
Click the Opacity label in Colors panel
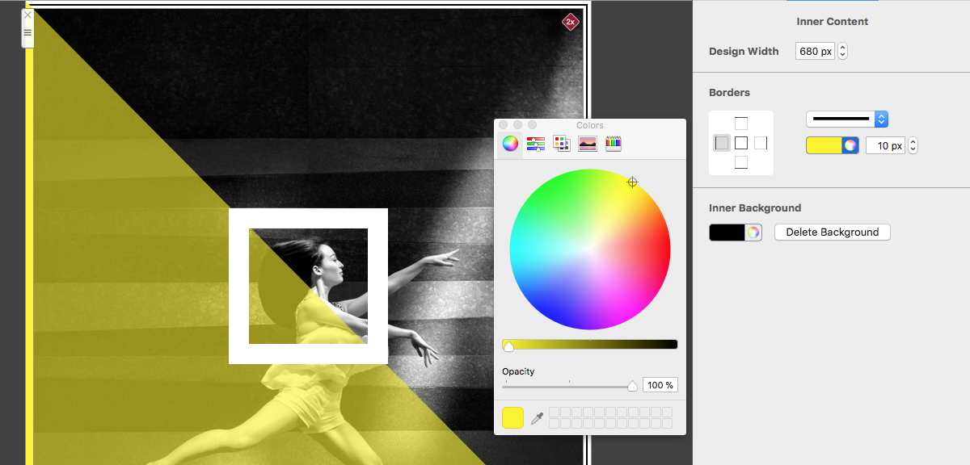pos(518,371)
